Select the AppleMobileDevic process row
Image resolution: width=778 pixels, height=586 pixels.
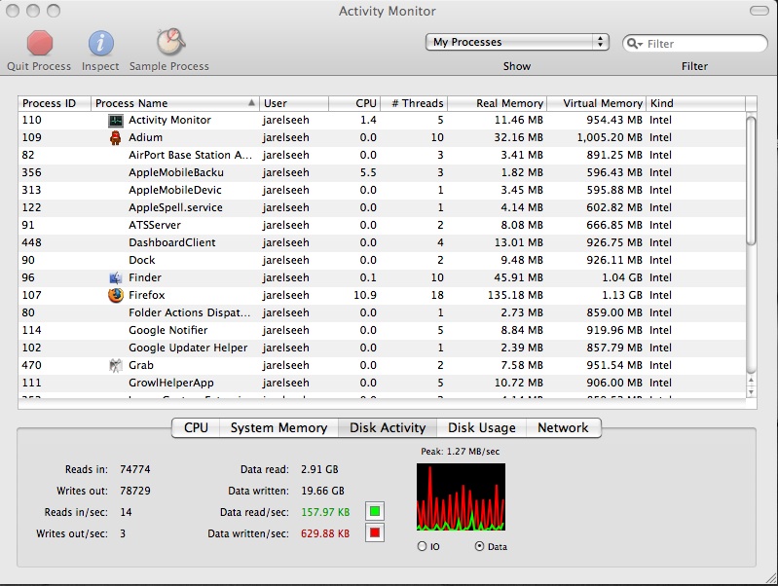tap(382, 190)
